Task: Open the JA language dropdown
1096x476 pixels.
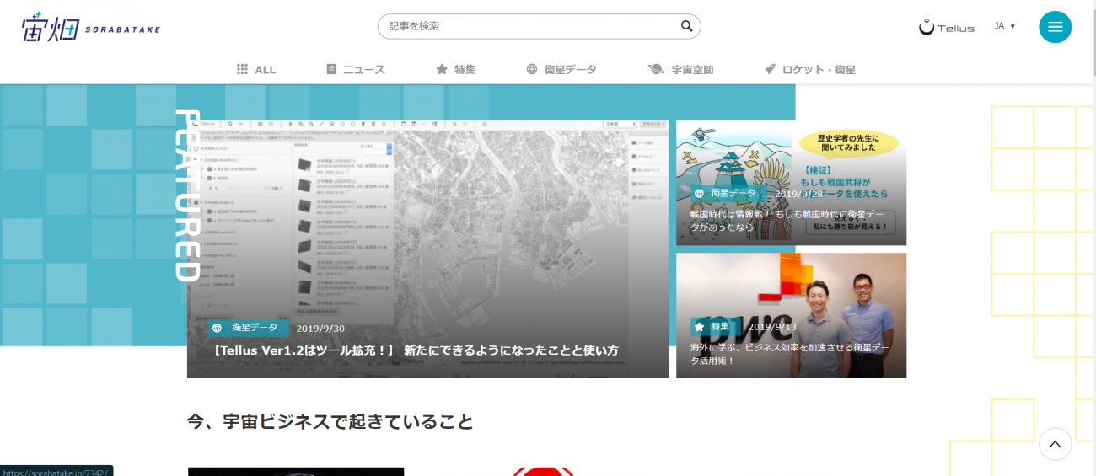Action: [x=1004, y=26]
